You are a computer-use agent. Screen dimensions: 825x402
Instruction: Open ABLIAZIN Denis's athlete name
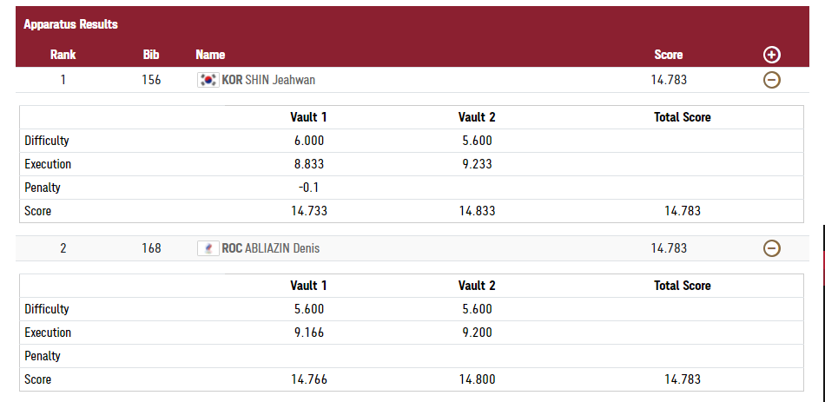pyautogui.click(x=282, y=248)
